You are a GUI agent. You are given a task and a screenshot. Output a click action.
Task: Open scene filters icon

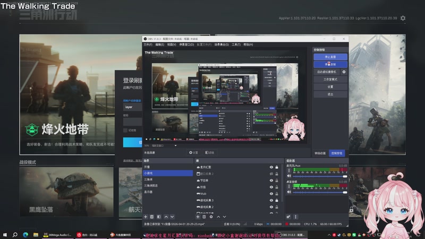[159, 217]
